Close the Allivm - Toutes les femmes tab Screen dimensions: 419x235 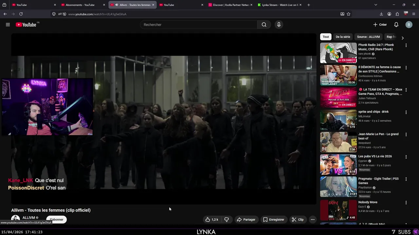click(x=153, y=5)
